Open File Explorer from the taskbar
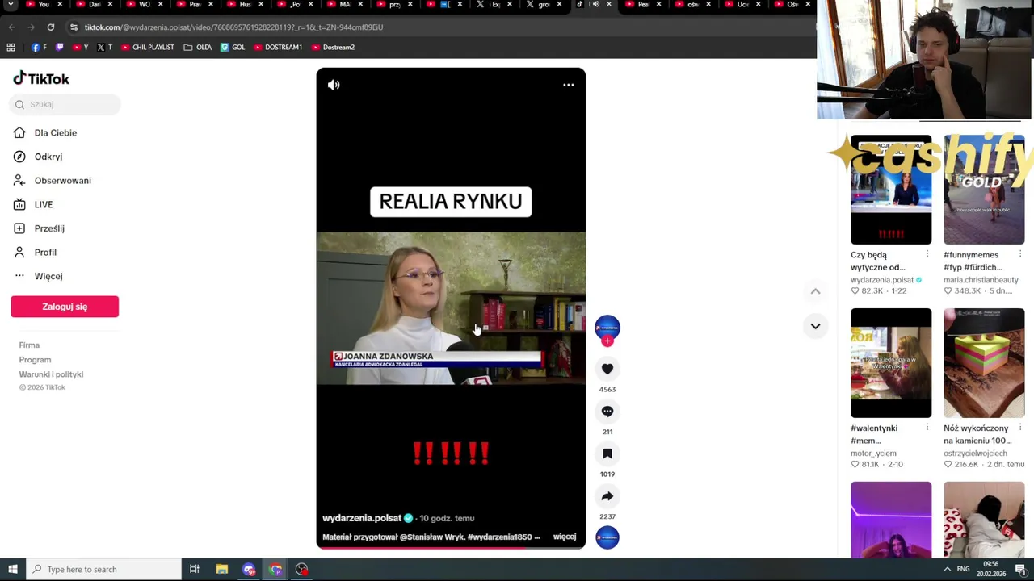Image resolution: width=1034 pixels, height=581 pixels. (222, 570)
